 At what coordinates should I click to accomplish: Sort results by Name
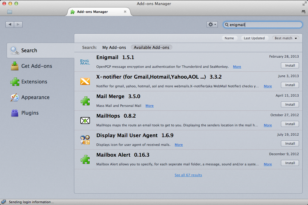click(229, 38)
